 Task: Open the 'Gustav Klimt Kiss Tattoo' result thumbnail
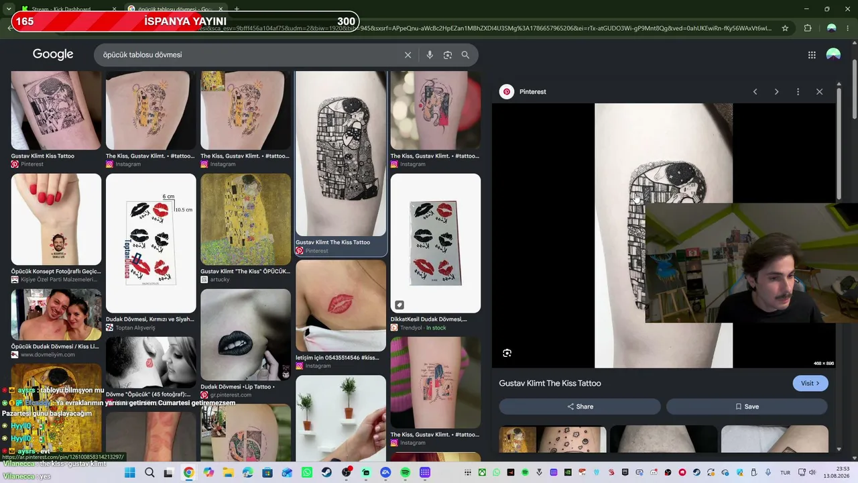pyautogui.click(x=56, y=111)
